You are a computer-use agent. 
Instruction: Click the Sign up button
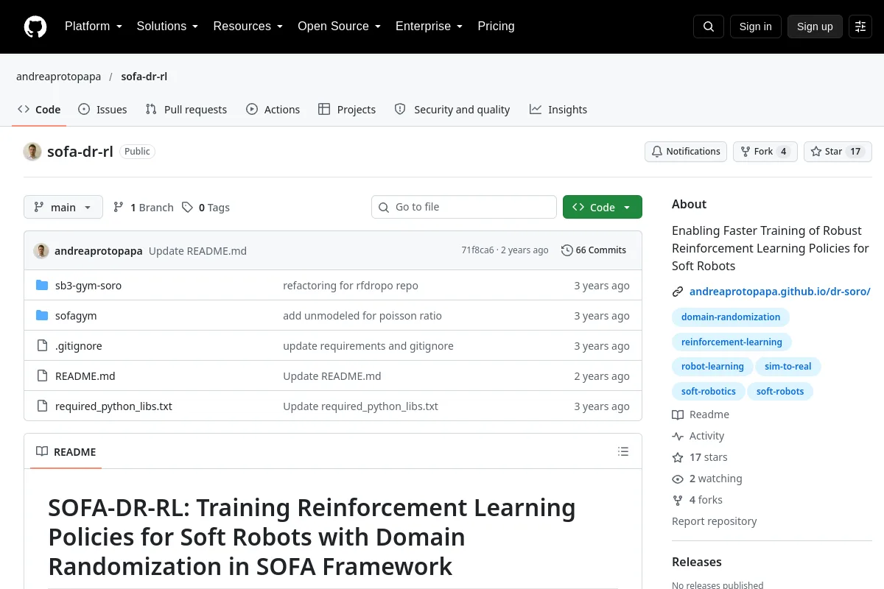pyautogui.click(x=815, y=27)
